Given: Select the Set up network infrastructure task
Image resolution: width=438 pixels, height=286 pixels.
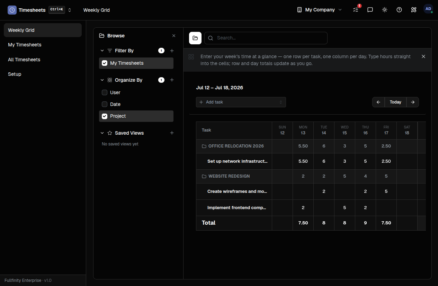Looking at the screenshot, I should tap(238, 161).
